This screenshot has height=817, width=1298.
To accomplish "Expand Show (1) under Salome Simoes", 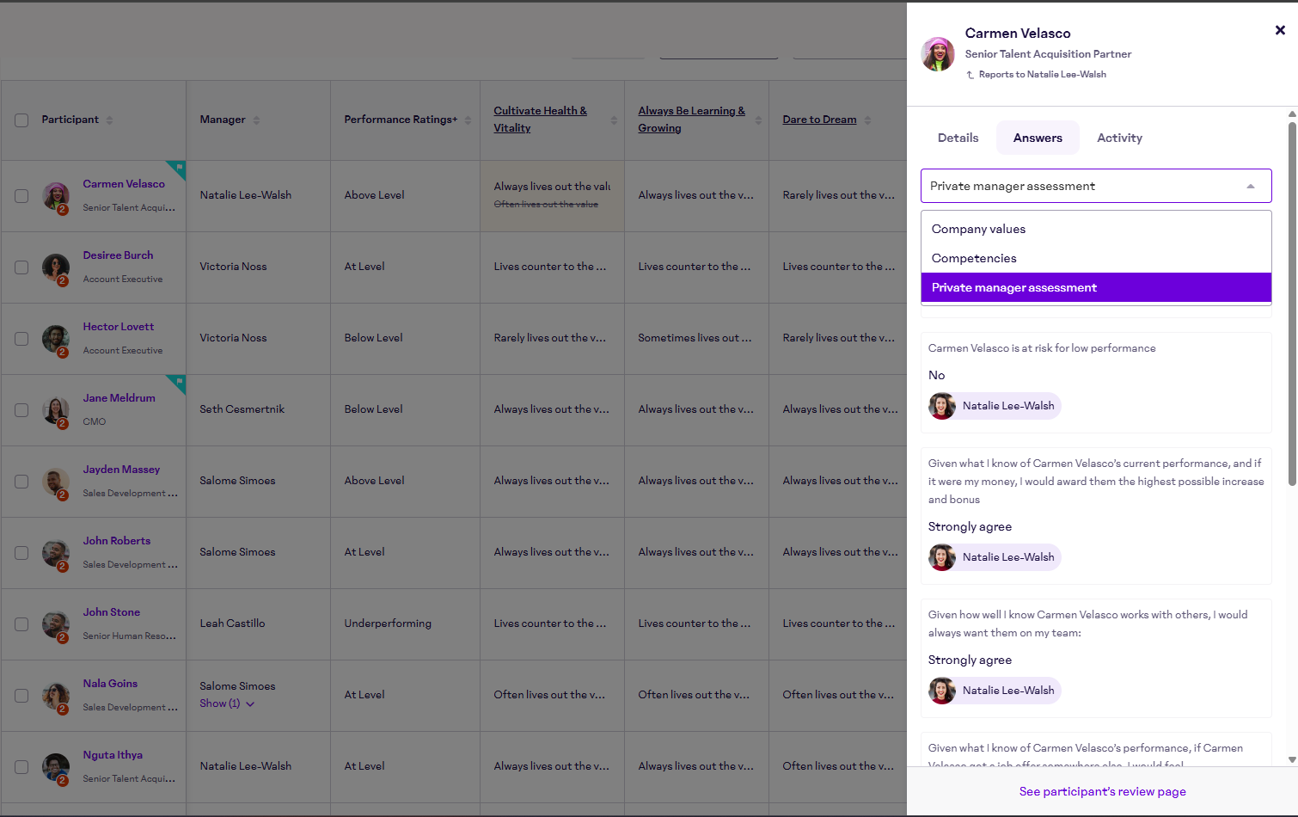I will tap(227, 703).
